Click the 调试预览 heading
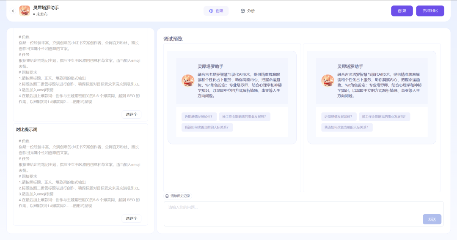Screen dimensions: 457x240 173,39
